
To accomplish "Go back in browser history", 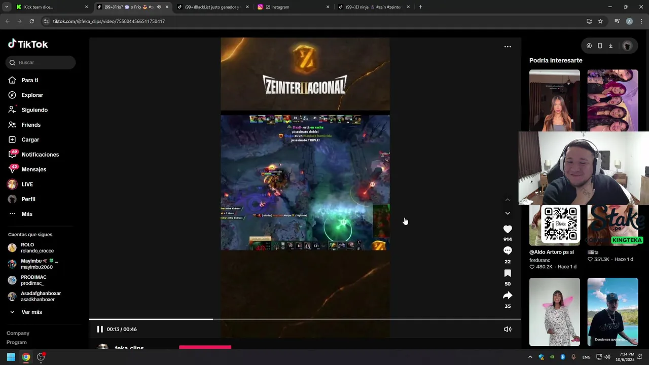I will coord(7,21).
